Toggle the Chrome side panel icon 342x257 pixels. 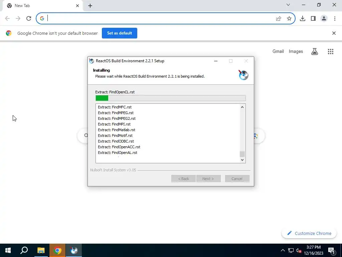coord(313,19)
